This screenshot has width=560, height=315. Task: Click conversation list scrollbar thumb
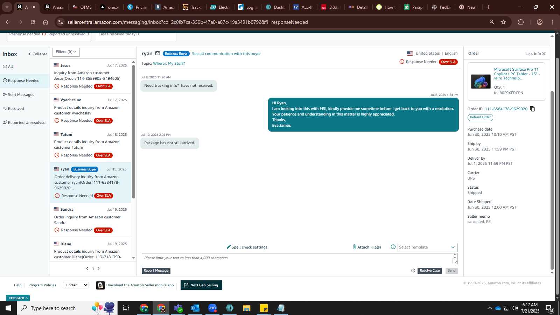coord(133,131)
